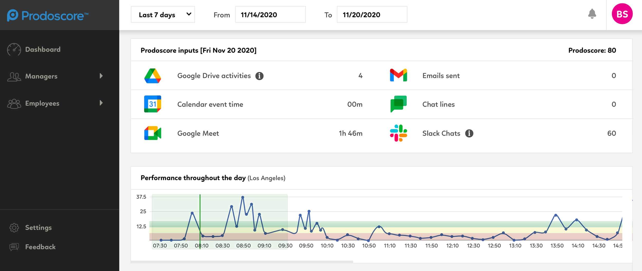Viewport: 642px width, 271px height.
Task: Open the Dashboard speedometer icon
Action: (14, 49)
